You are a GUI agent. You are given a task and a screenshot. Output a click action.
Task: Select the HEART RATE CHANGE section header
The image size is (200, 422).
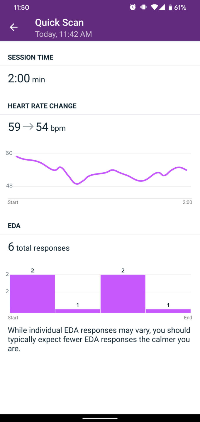click(42, 106)
